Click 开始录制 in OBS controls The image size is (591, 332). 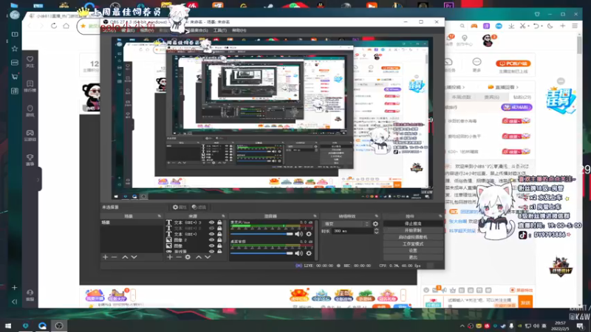tap(413, 230)
